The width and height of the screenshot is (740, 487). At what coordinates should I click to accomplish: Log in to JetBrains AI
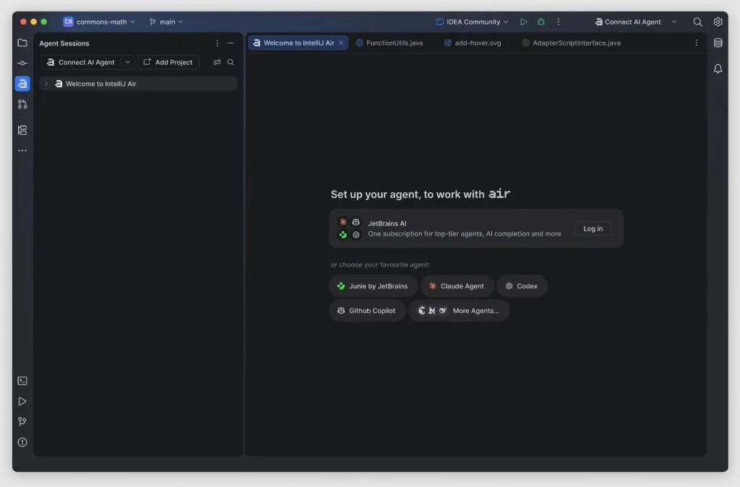[x=593, y=229]
